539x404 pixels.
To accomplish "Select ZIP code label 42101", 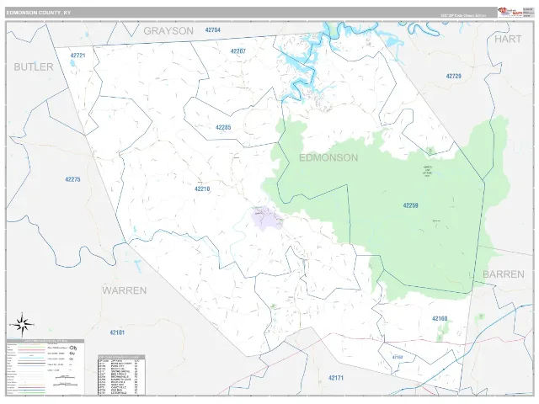I will point(117,332).
